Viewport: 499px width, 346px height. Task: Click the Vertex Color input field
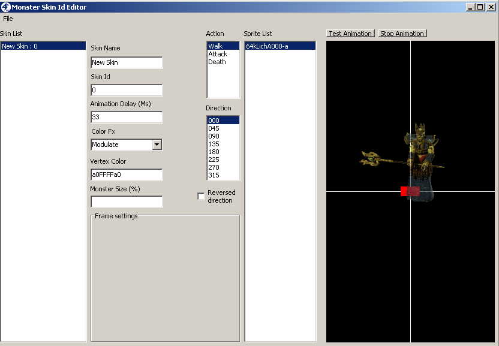pos(127,174)
